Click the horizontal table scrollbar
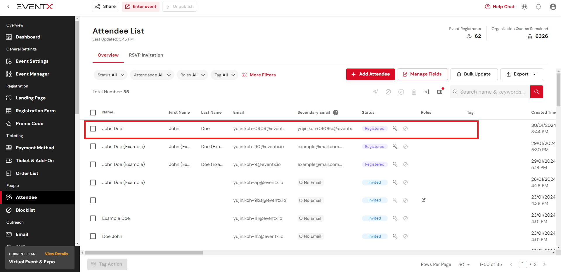 pos(143,253)
